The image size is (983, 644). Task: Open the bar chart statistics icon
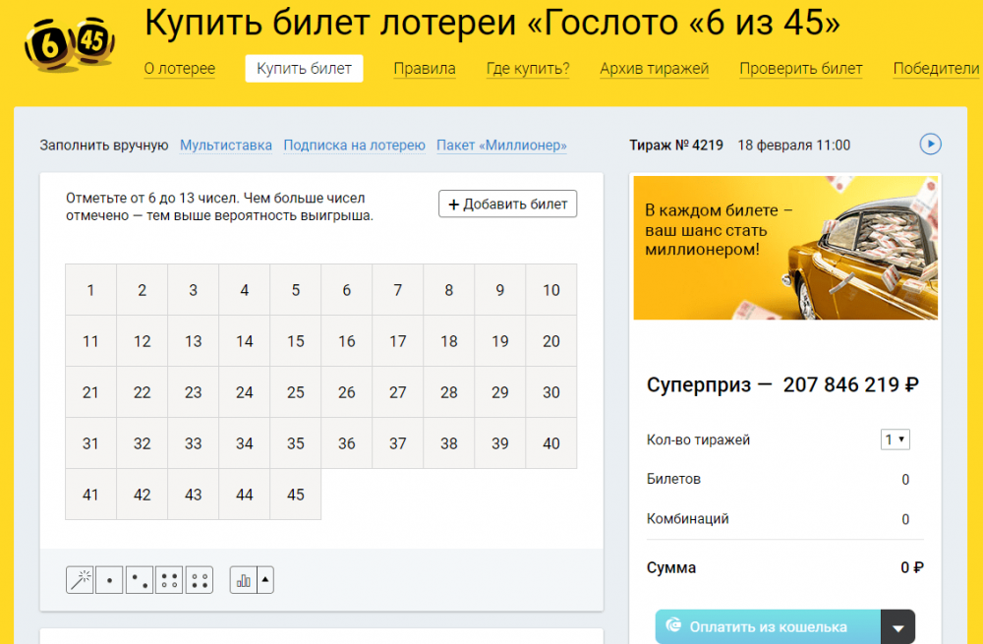[243, 580]
